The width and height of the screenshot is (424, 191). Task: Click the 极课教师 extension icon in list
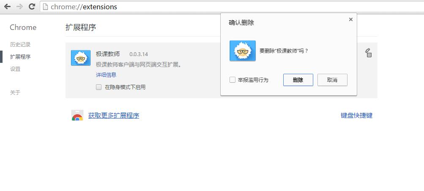81,58
